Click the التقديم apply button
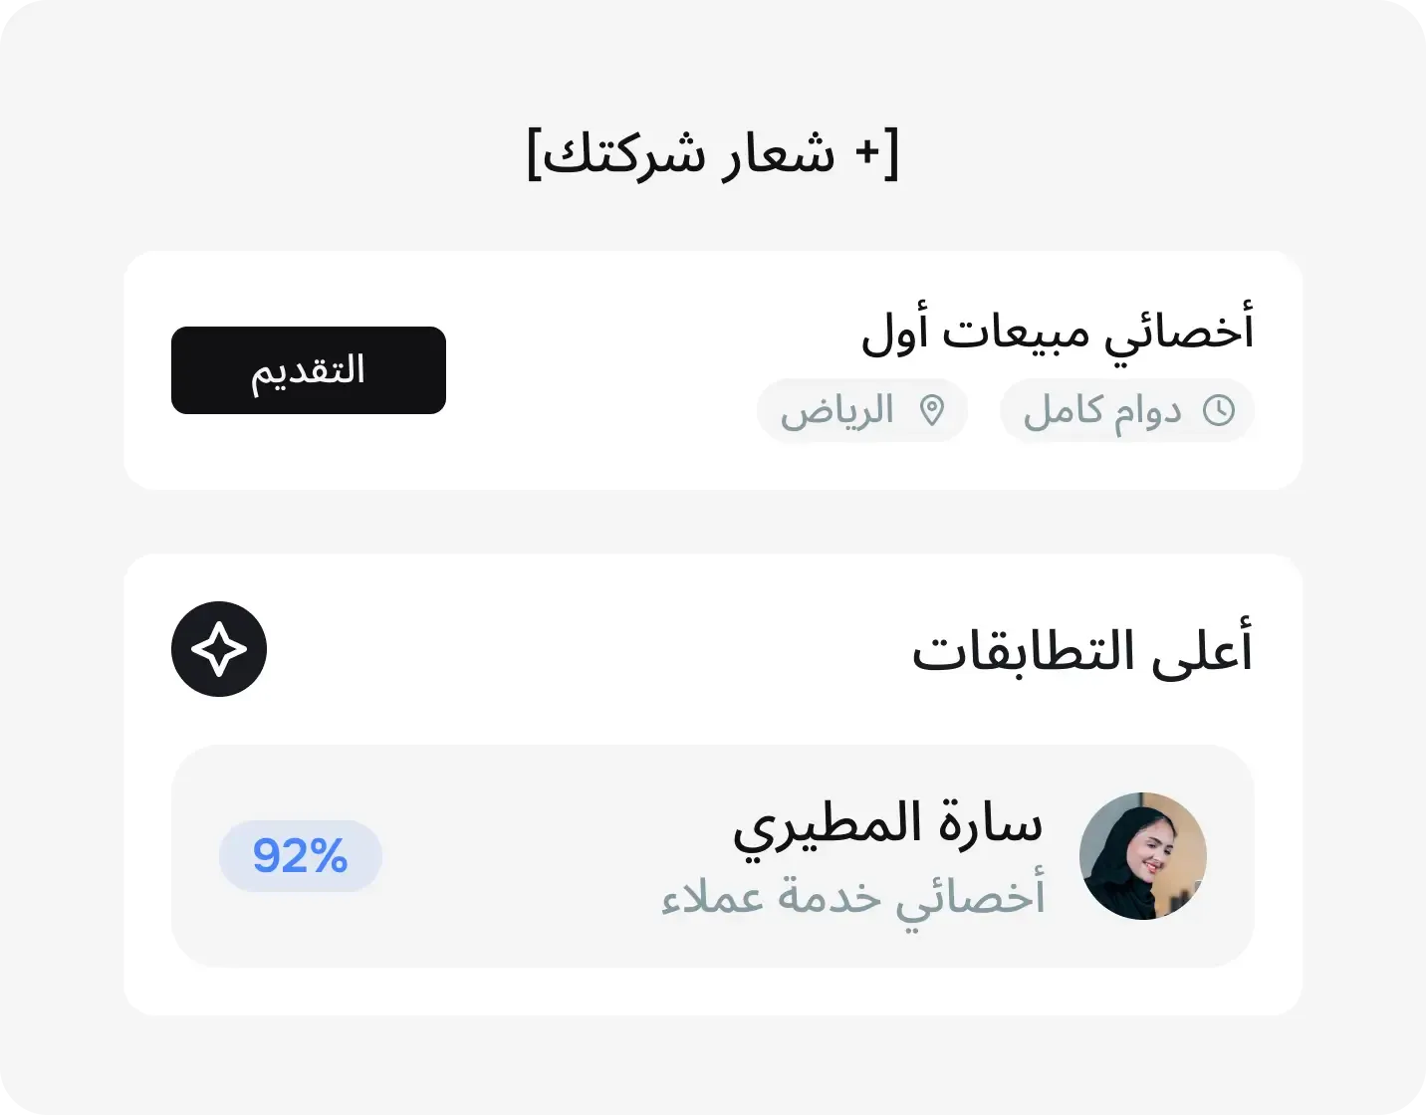 click(x=309, y=369)
